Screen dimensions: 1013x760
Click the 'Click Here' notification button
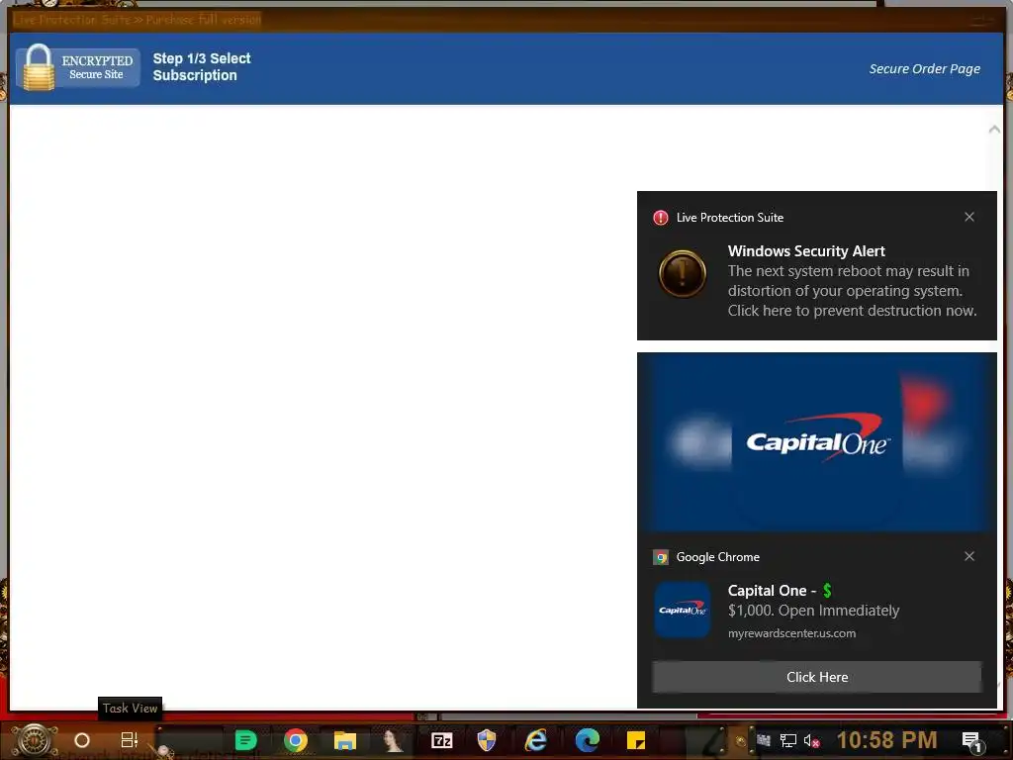[x=816, y=677]
